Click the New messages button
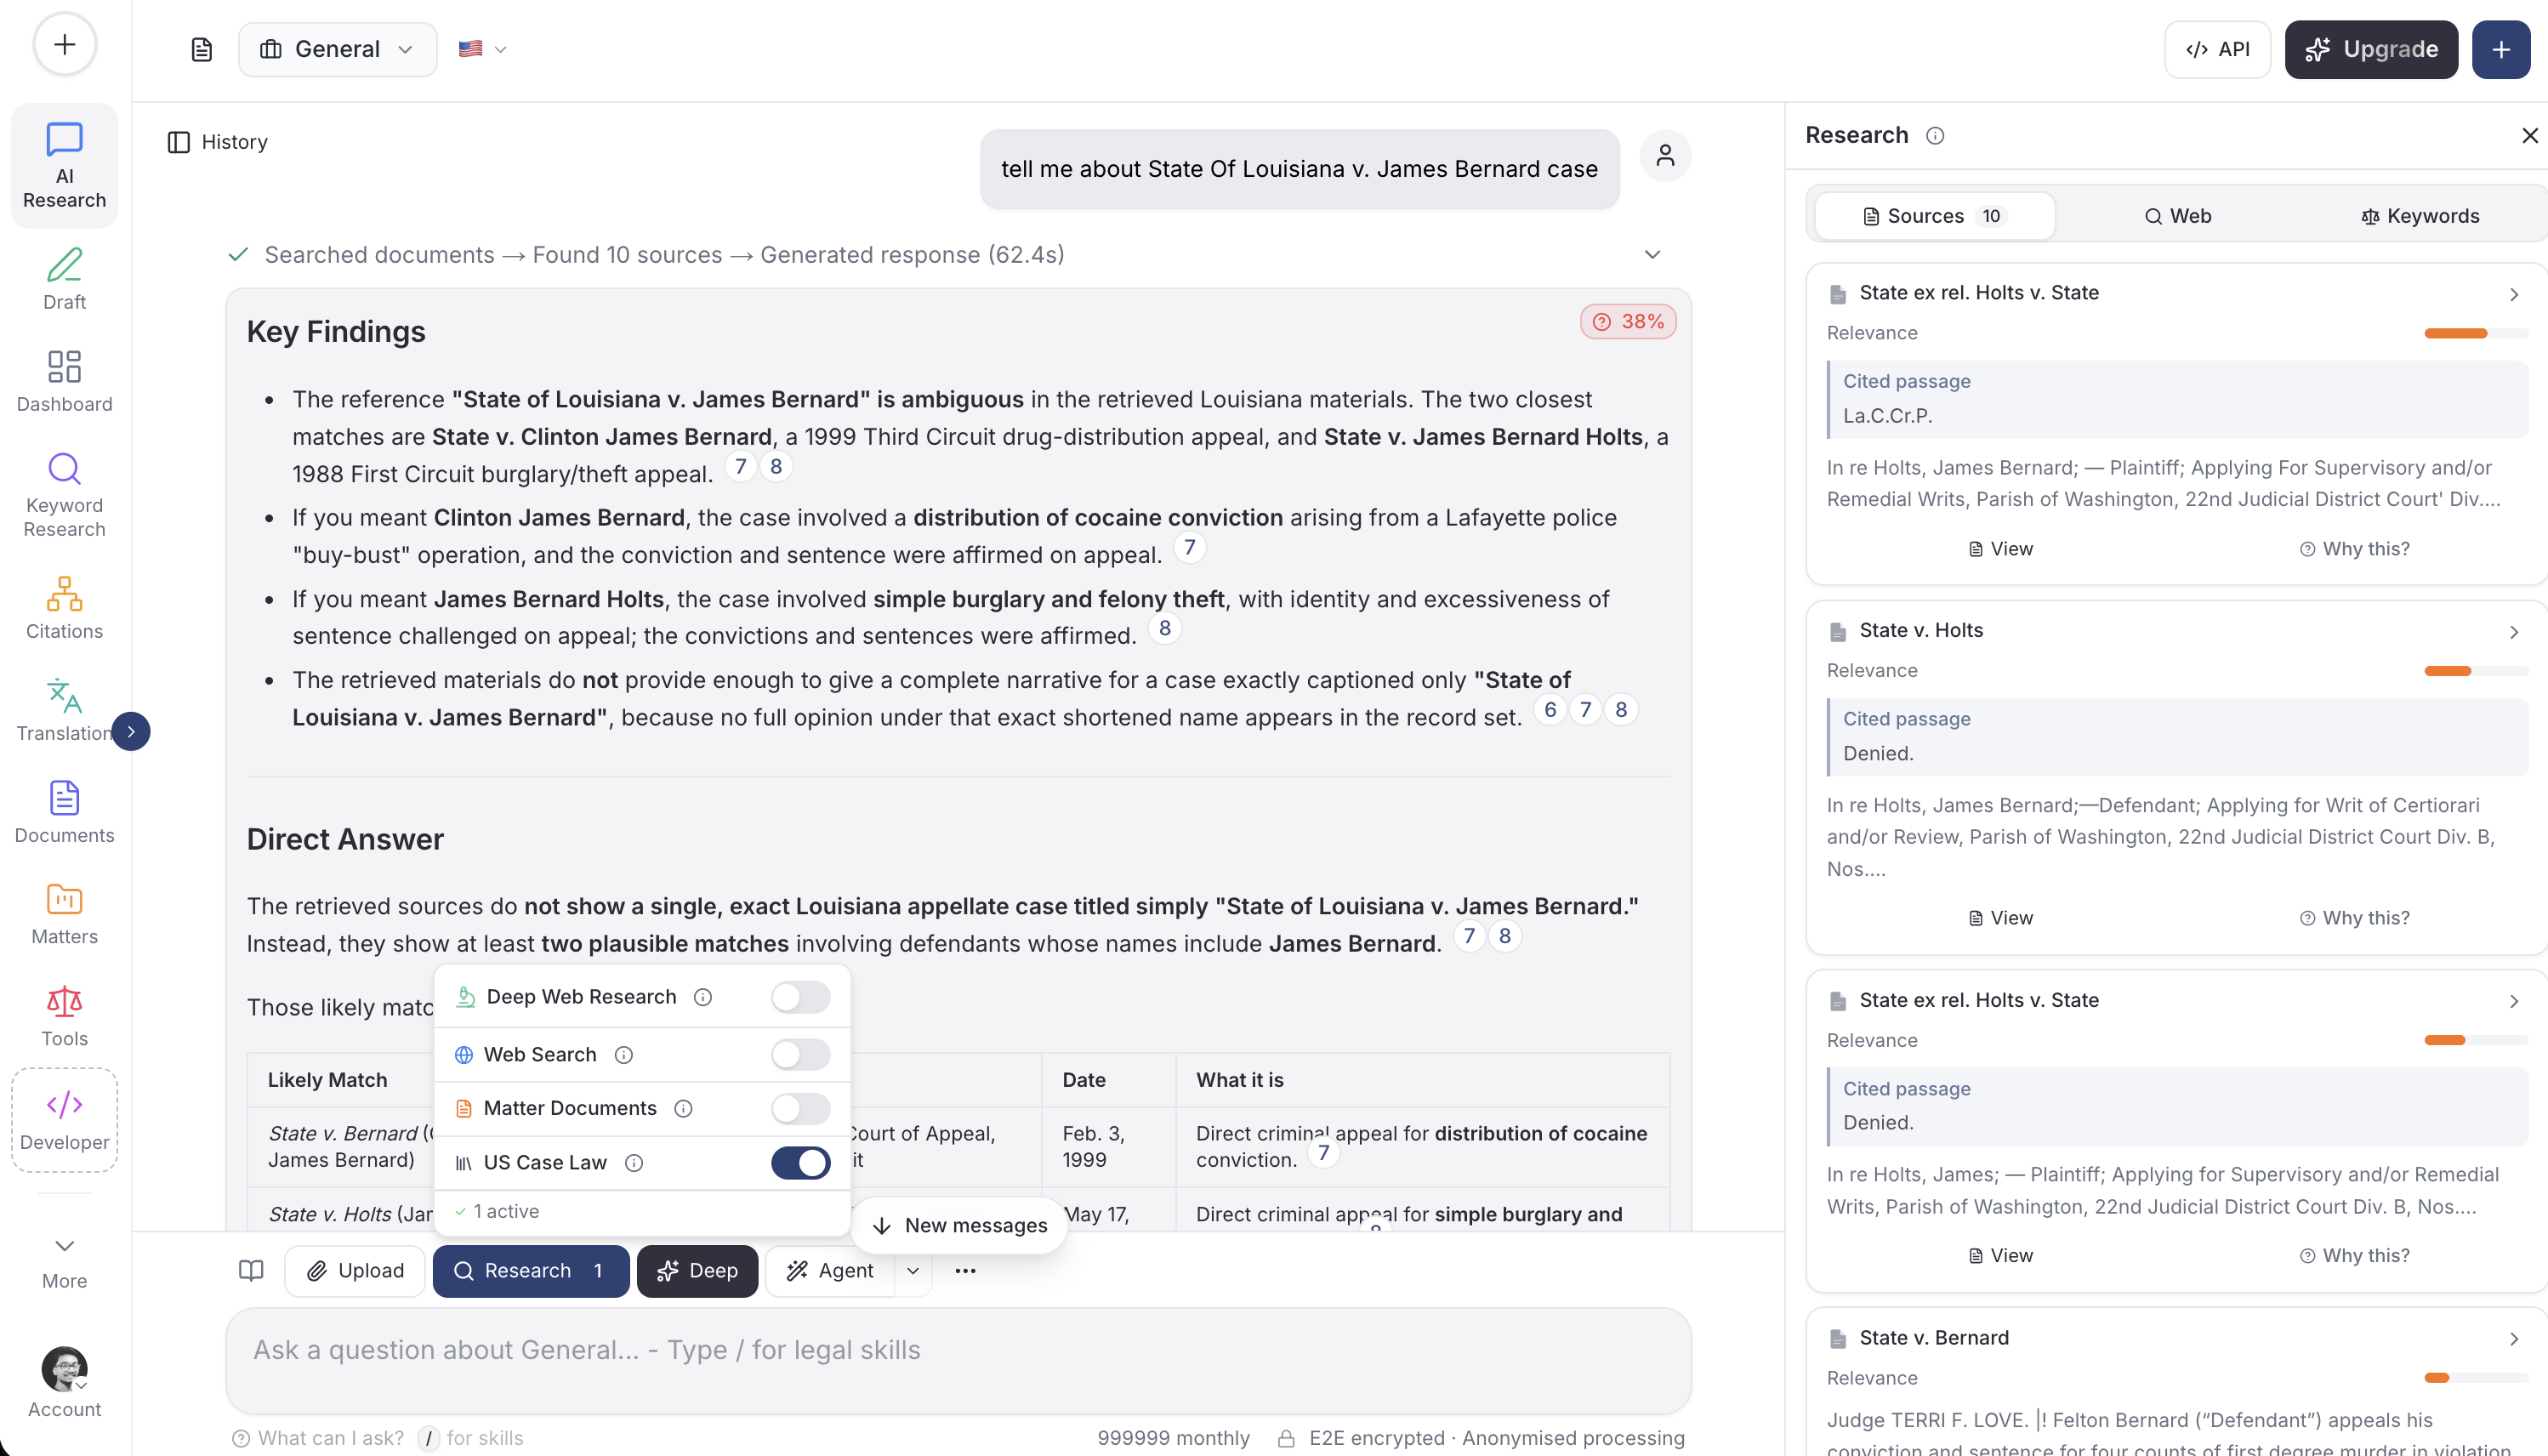The image size is (2548, 1456). point(959,1225)
